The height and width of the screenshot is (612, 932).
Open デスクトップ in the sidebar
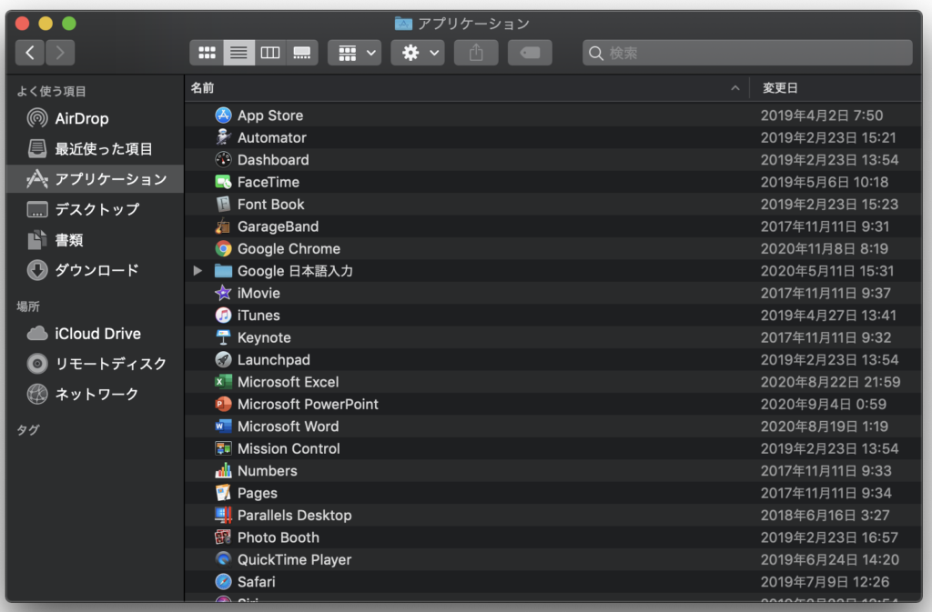(x=95, y=209)
